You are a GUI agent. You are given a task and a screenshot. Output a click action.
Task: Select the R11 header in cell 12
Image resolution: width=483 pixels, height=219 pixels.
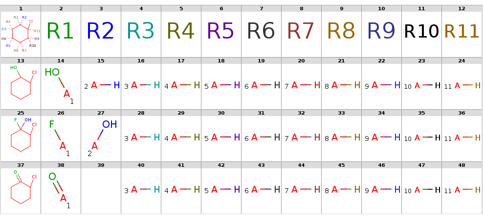461,32
